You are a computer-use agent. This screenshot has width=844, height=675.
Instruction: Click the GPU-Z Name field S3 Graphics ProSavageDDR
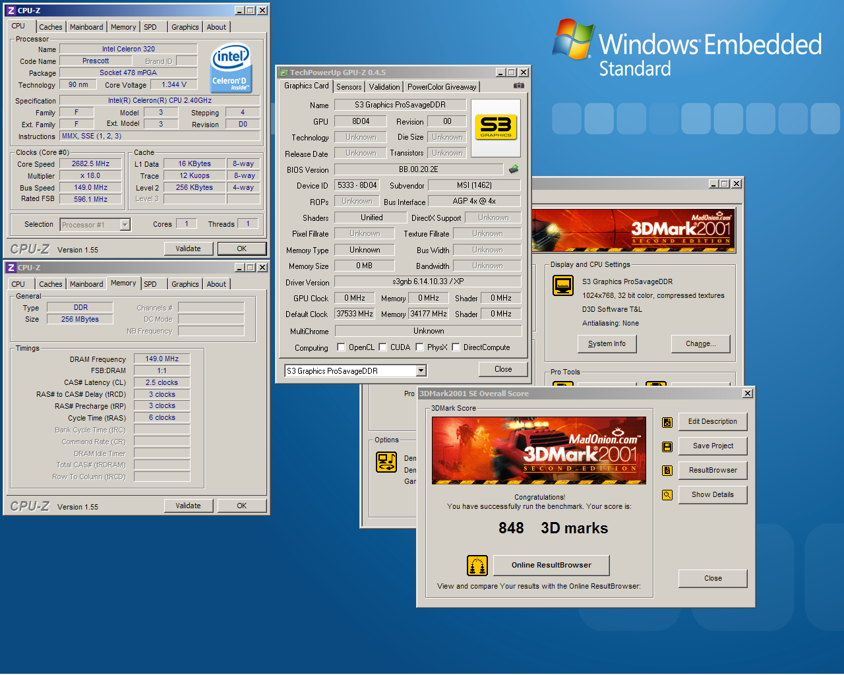[400, 105]
